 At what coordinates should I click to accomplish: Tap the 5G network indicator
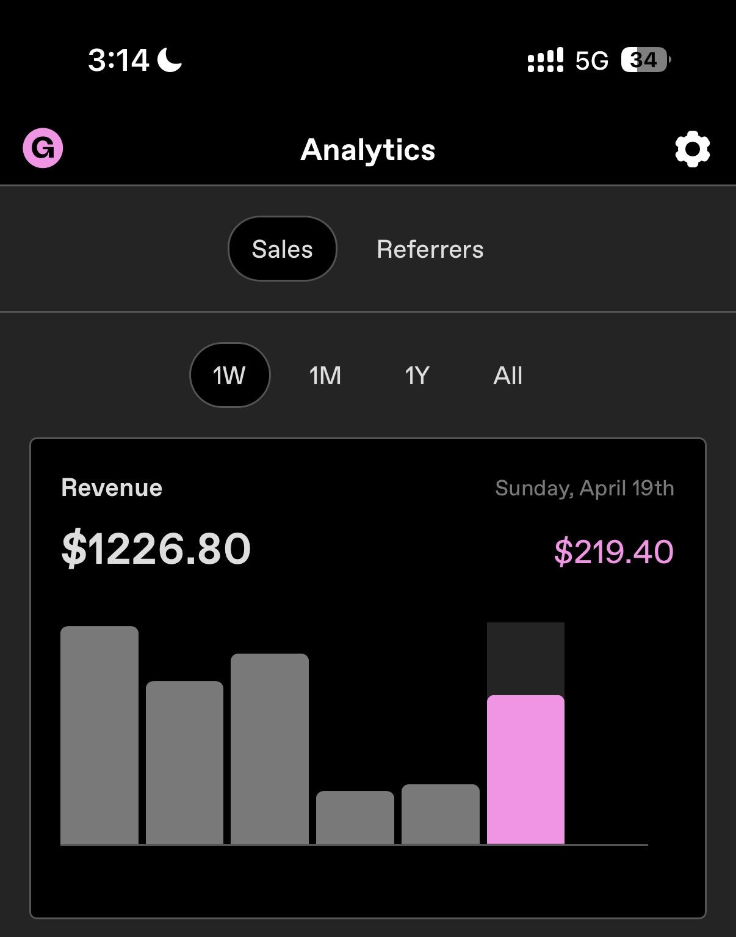pyautogui.click(x=591, y=60)
